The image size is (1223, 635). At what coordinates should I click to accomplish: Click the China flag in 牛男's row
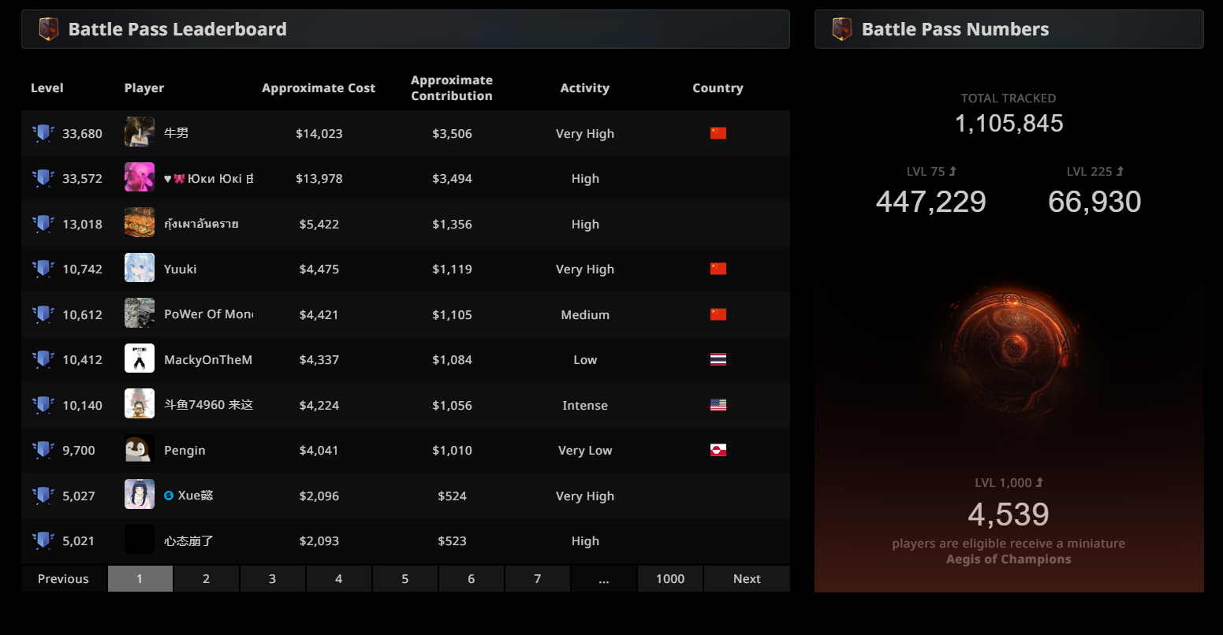(718, 133)
